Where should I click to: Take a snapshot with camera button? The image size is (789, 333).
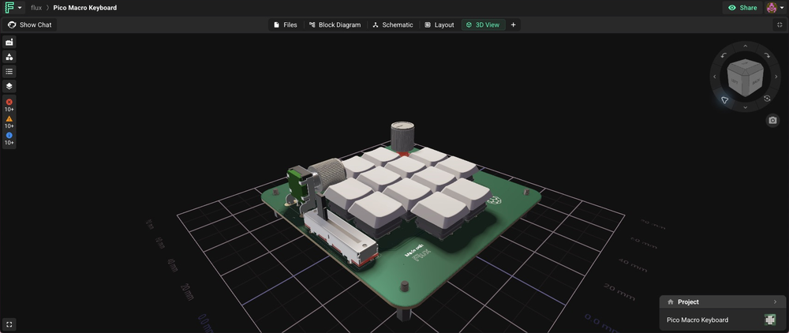point(773,121)
